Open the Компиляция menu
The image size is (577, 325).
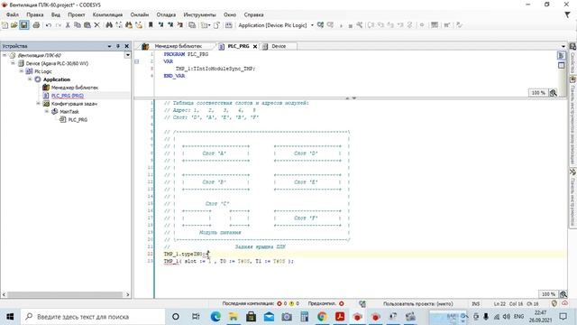107,14
